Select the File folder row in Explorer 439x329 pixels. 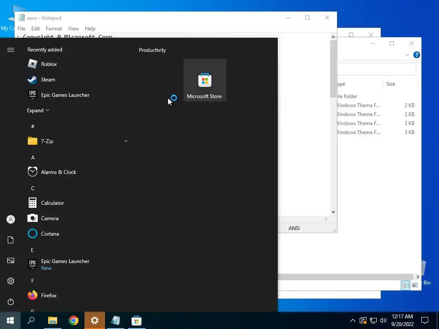click(376, 96)
